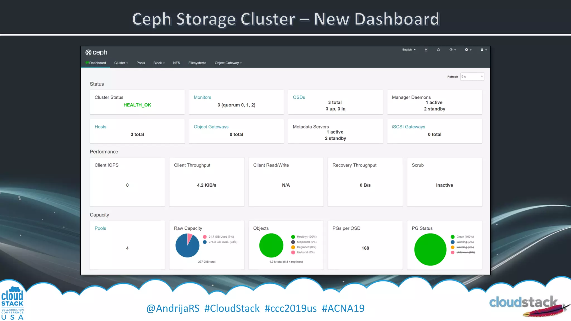Viewport: 571px width, 321px height.
Task: Open the settings gear menu
Action: coord(468,50)
